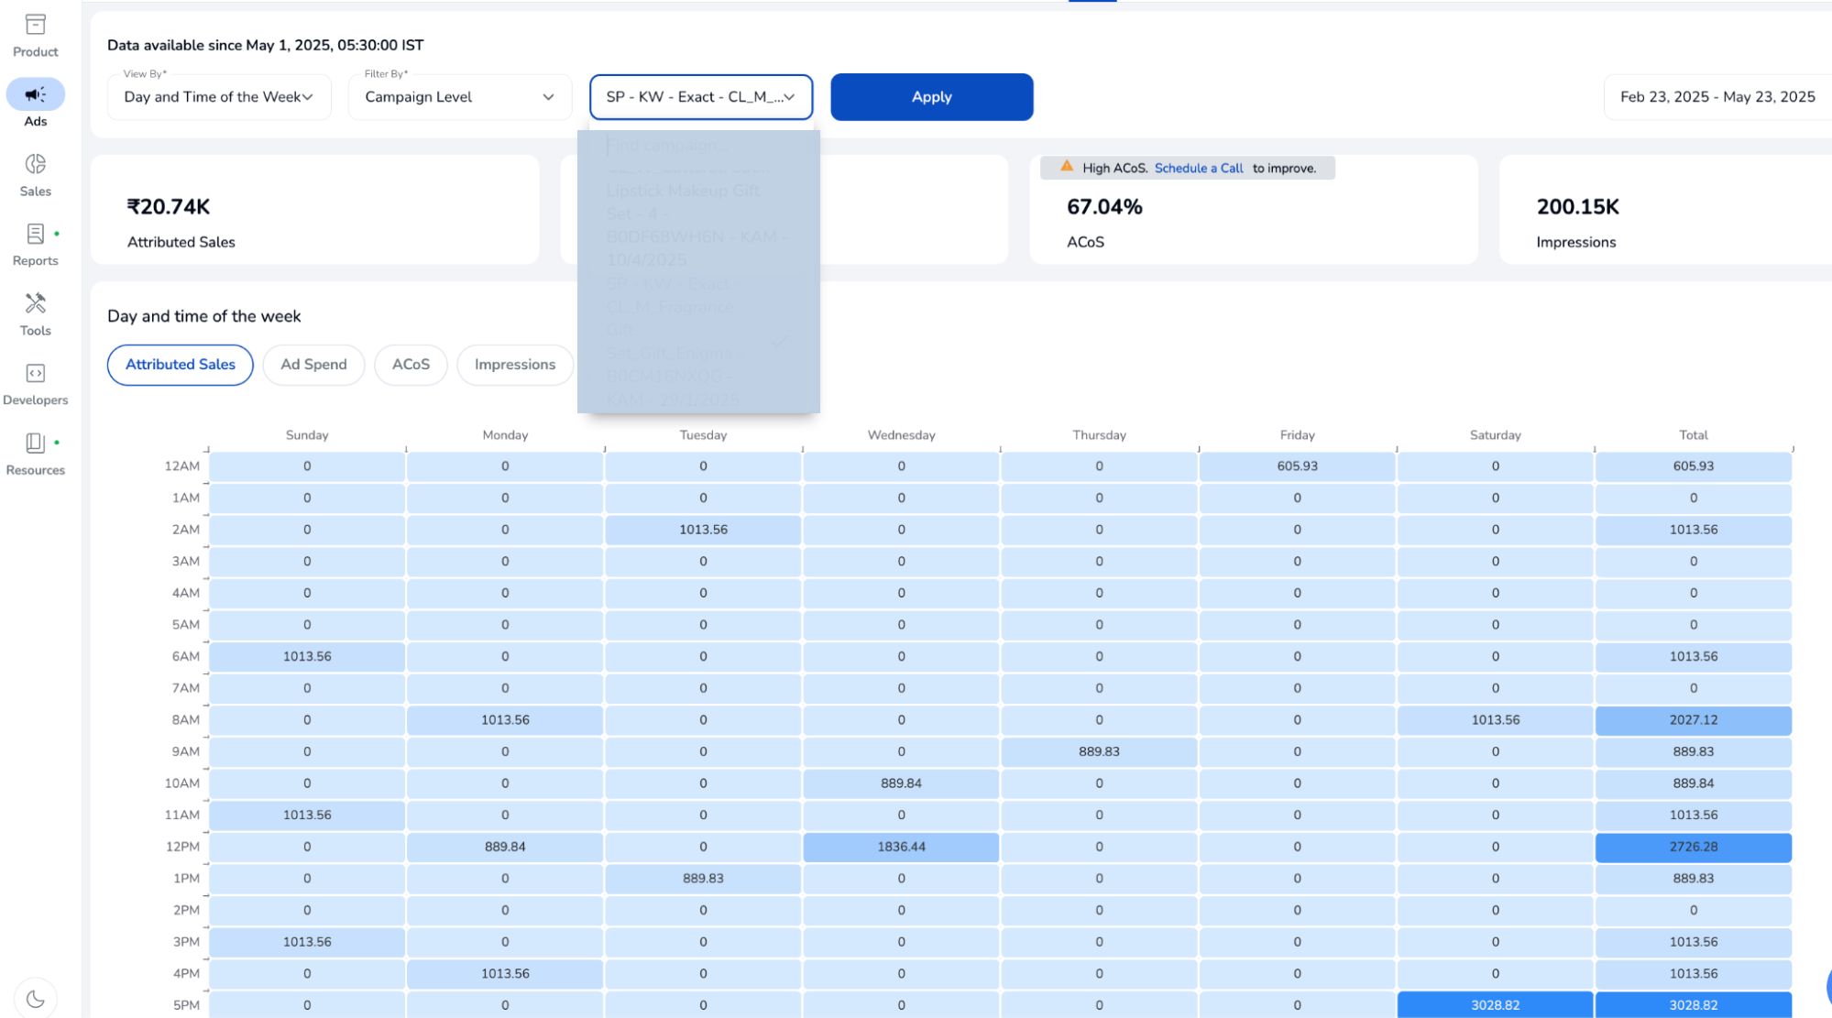Open the date range picker Feb 23 - May 23

[x=1717, y=97]
